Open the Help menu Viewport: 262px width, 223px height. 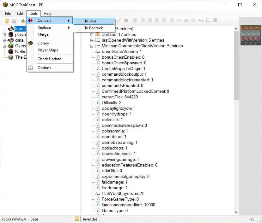[47, 14]
